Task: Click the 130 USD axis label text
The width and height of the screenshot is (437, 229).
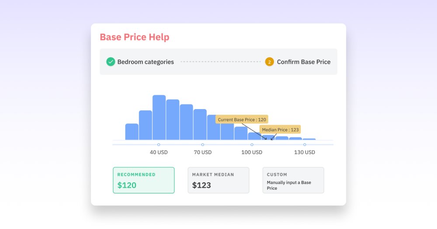Action: click(305, 152)
